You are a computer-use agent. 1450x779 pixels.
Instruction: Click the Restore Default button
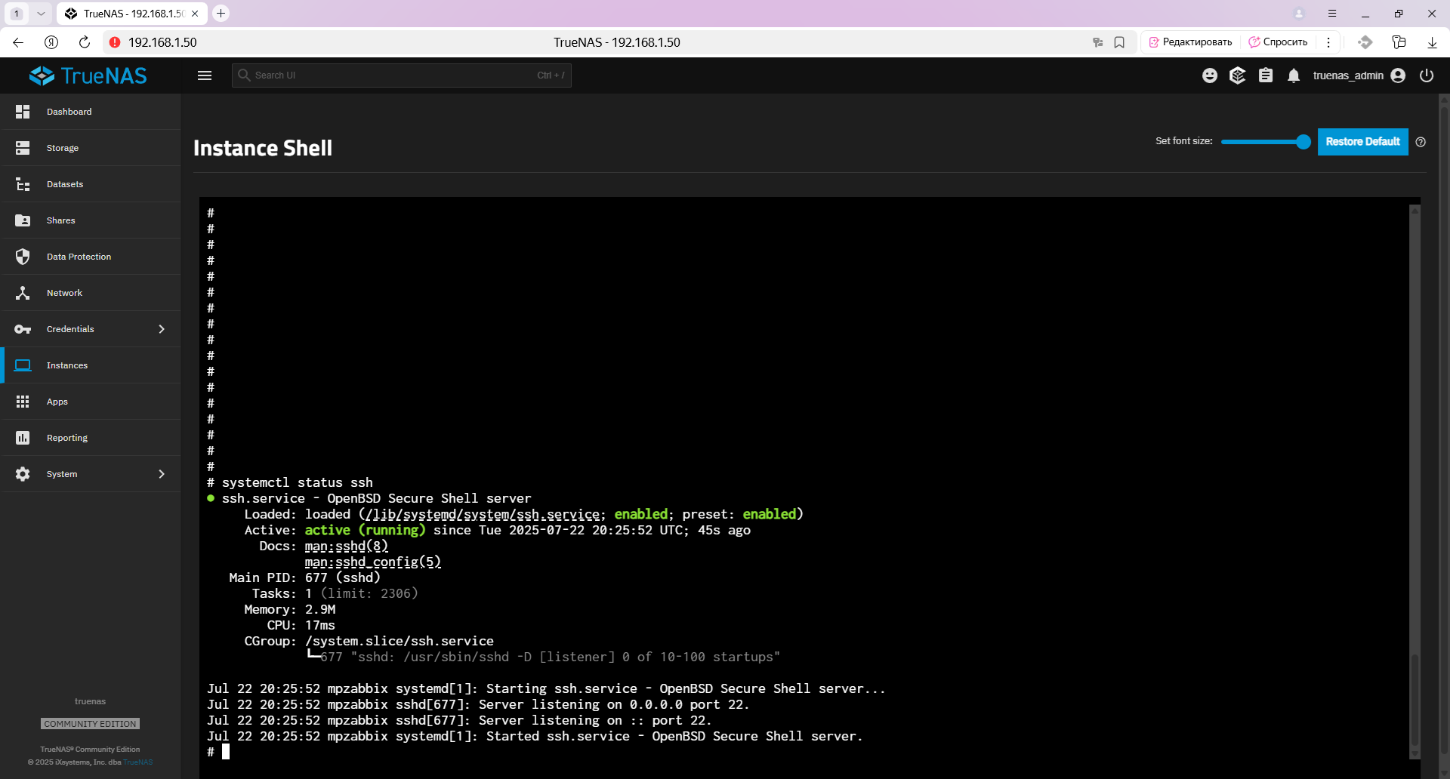(1362, 142)
